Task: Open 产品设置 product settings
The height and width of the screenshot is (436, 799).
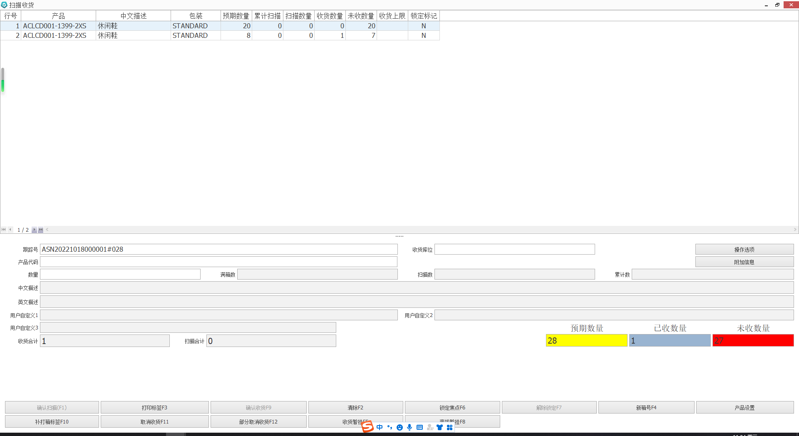Action: click(x=745, y=407)
